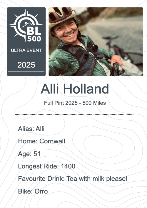Viewport: 147px width, 208px height.
Task: Select the Home: Cornwall text
Action: pyautogui.click(x=41, y=141)
